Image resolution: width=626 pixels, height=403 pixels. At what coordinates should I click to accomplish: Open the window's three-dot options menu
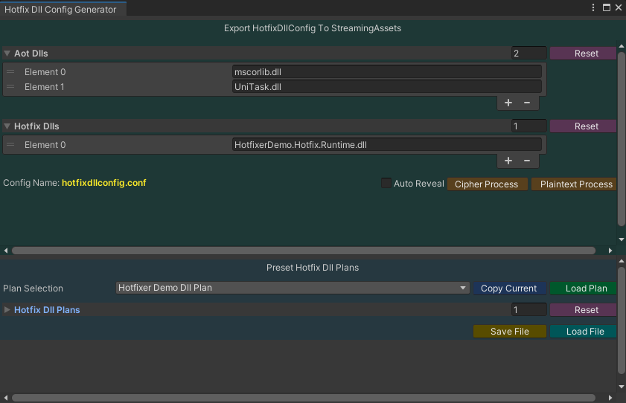click(x=593, y=7)
